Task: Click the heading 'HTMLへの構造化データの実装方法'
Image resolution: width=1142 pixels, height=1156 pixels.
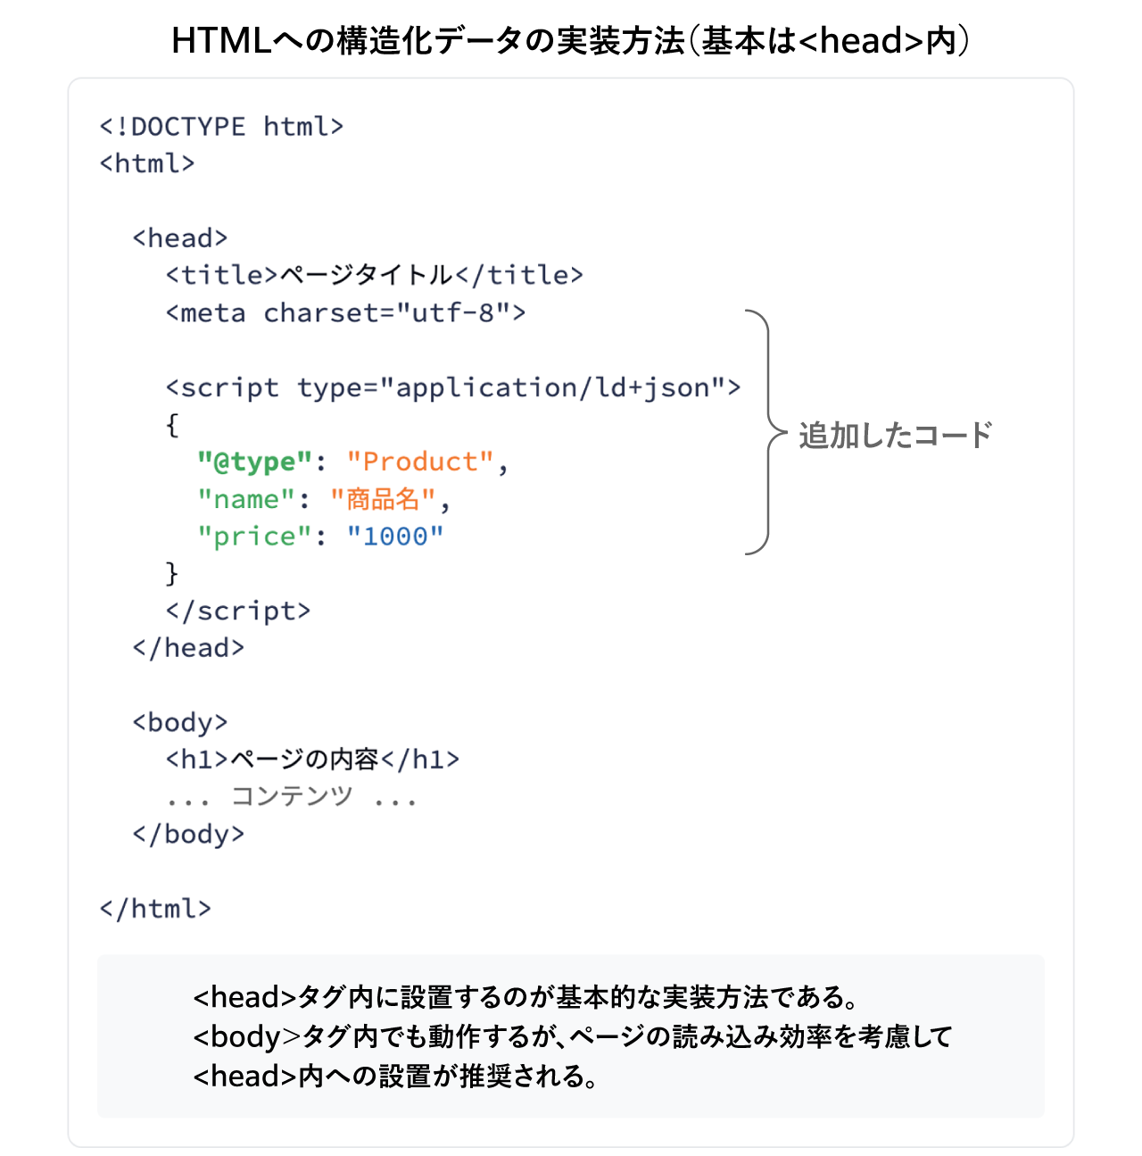Action: pyautogui.click(x=570, y=41)
